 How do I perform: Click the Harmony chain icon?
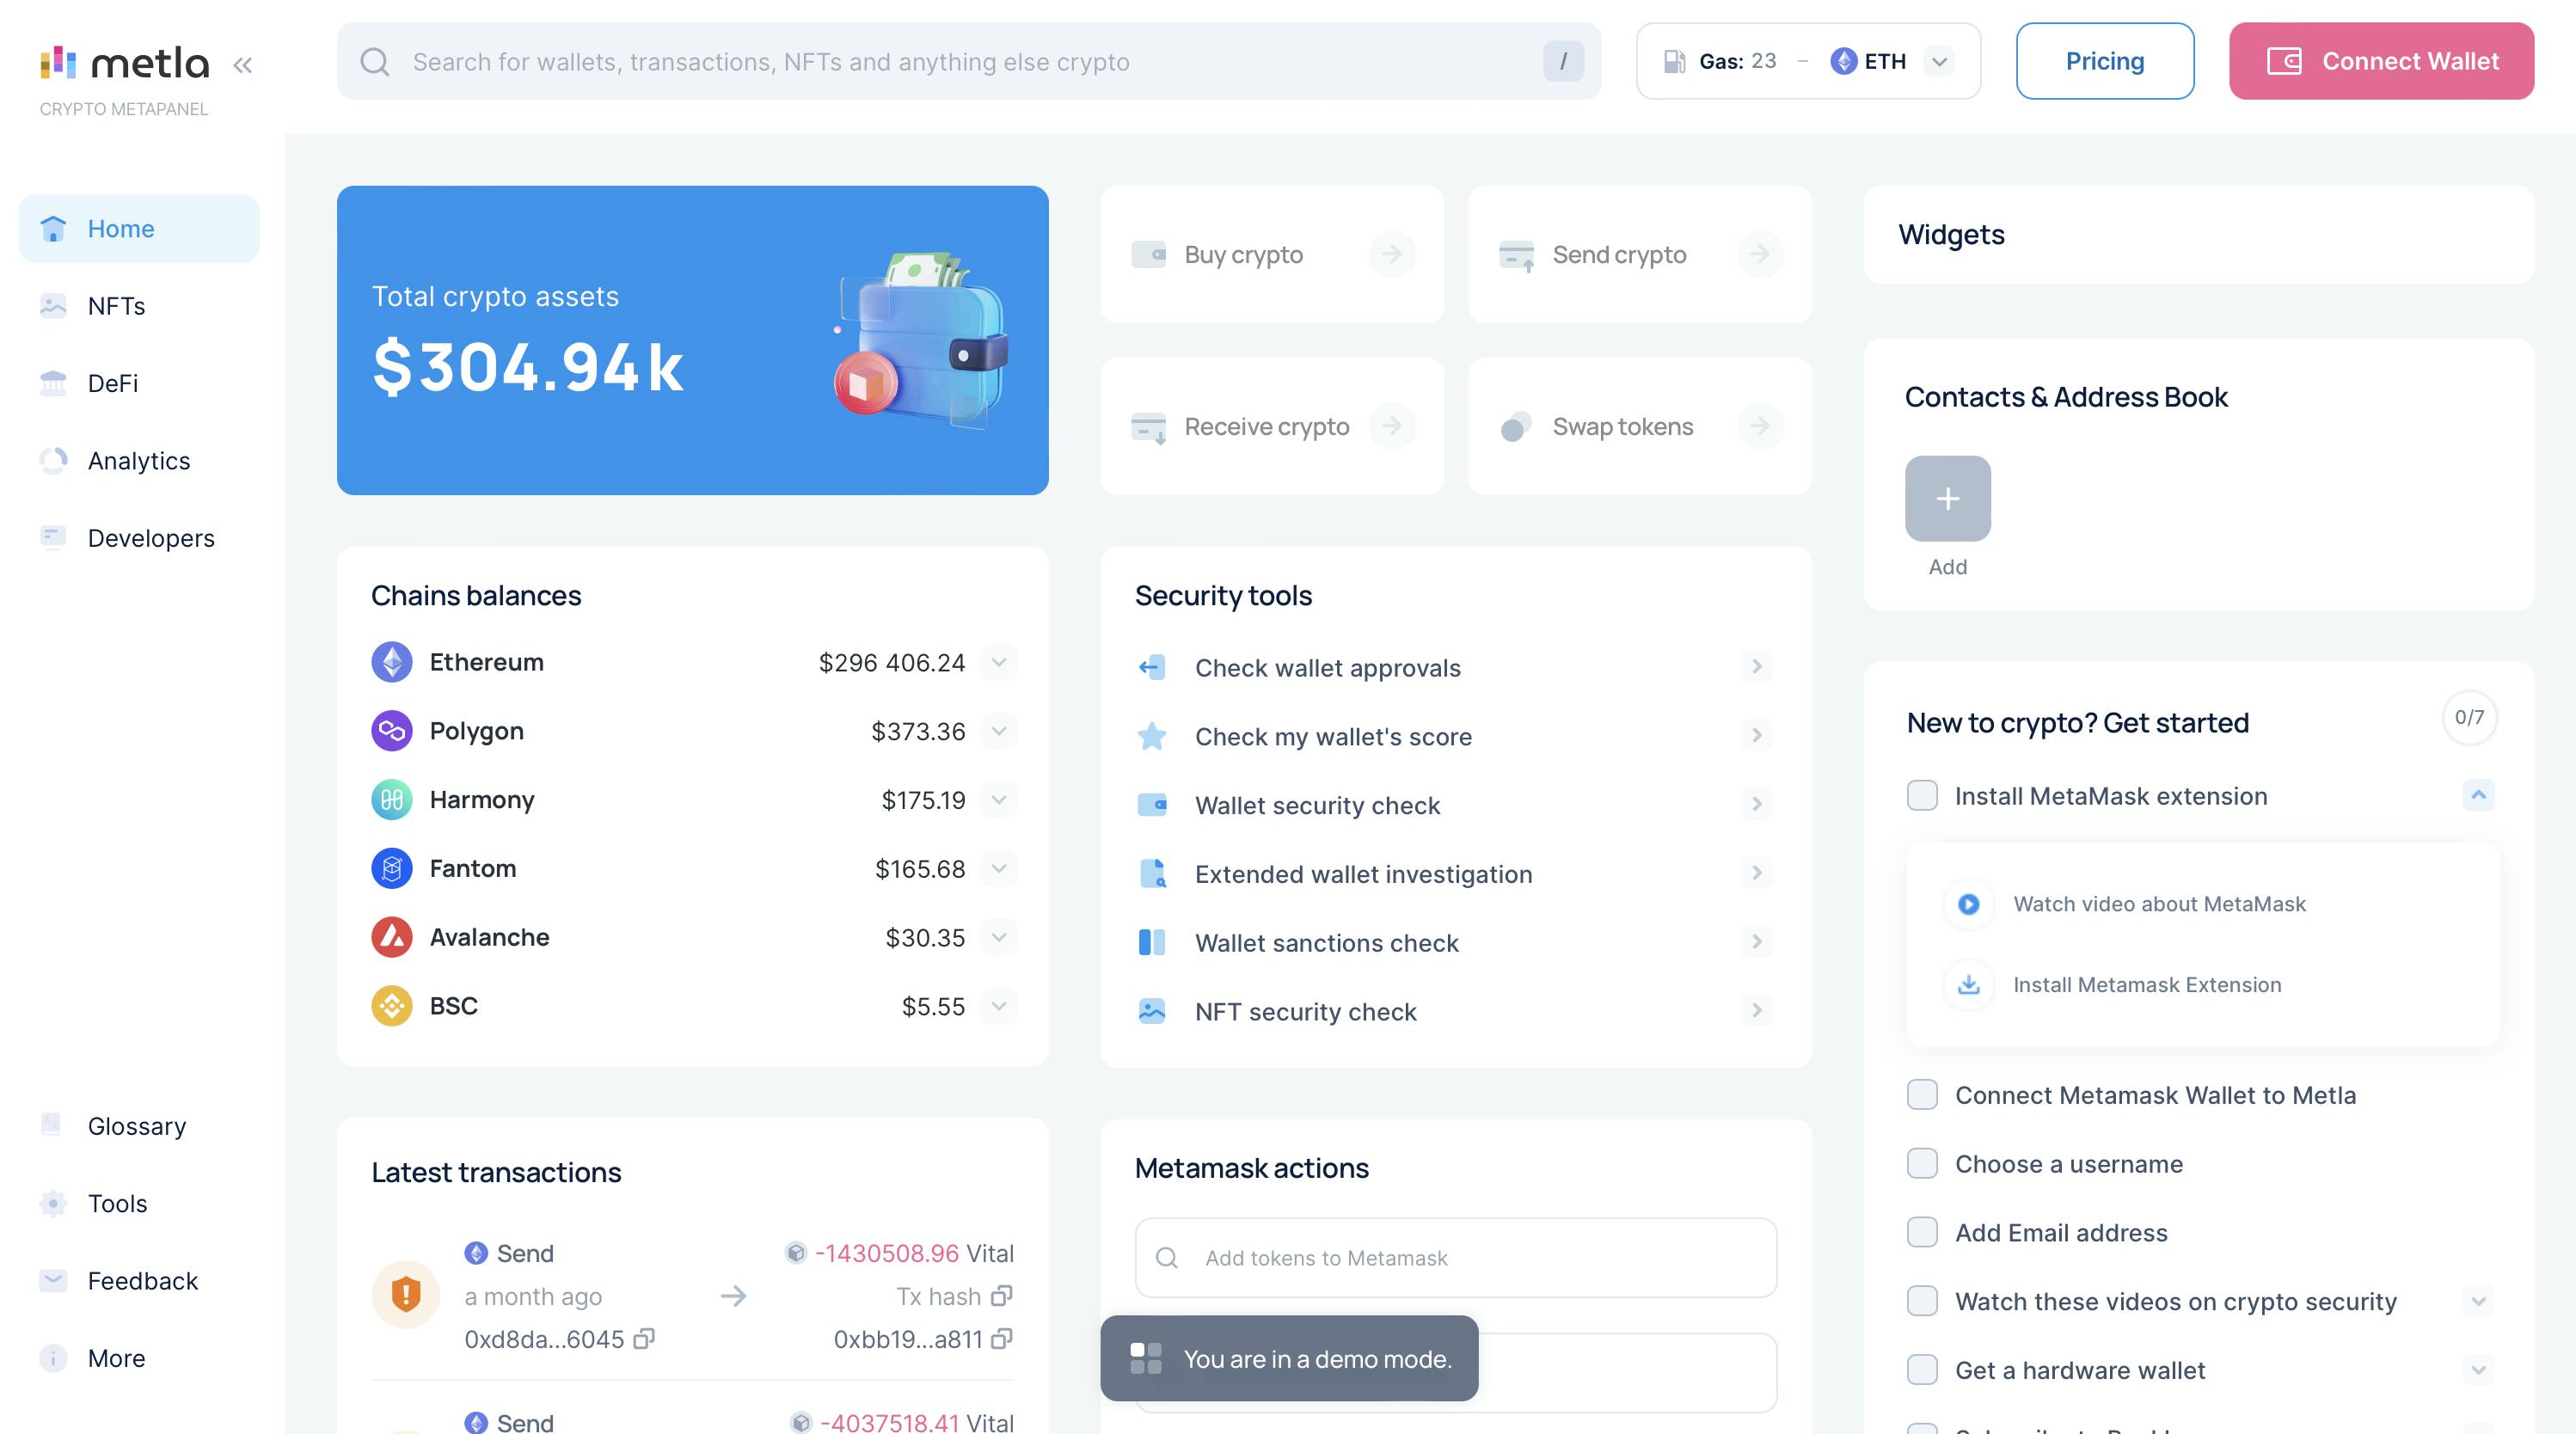coord(392,800)
